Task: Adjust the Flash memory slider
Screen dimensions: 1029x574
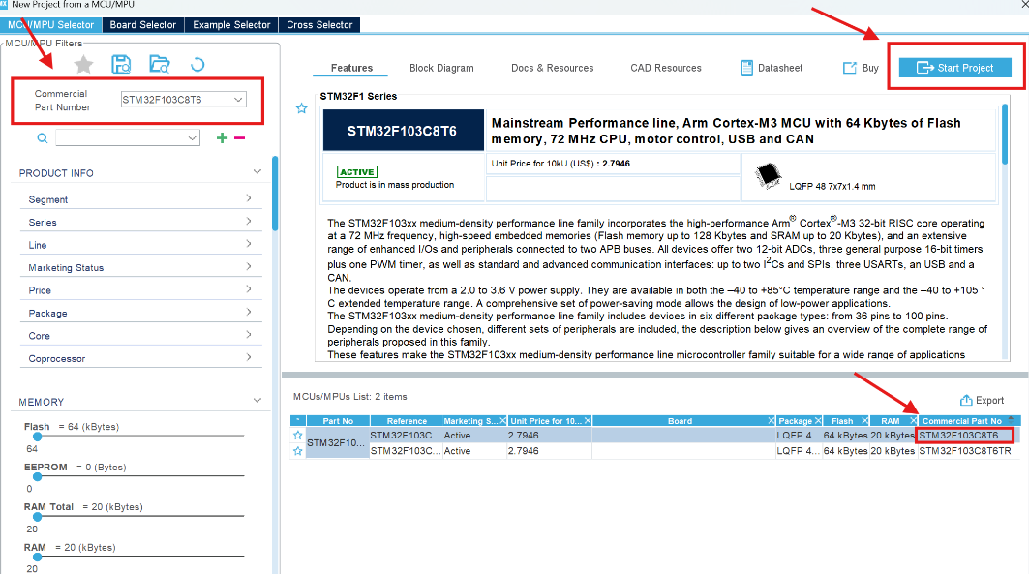Action: click(x=38, y=437)
